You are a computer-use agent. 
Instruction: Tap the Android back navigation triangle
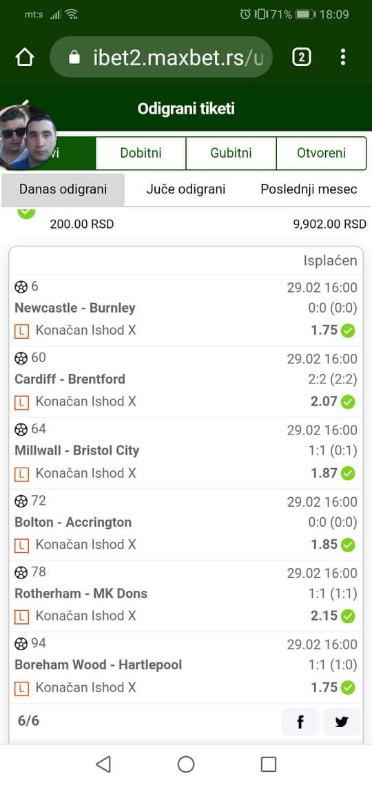[103, 764]
